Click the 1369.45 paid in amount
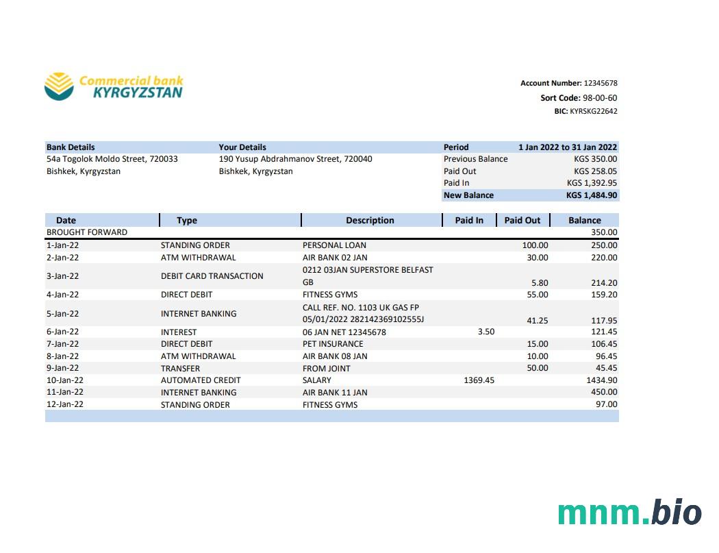 [x=479, y=380]
